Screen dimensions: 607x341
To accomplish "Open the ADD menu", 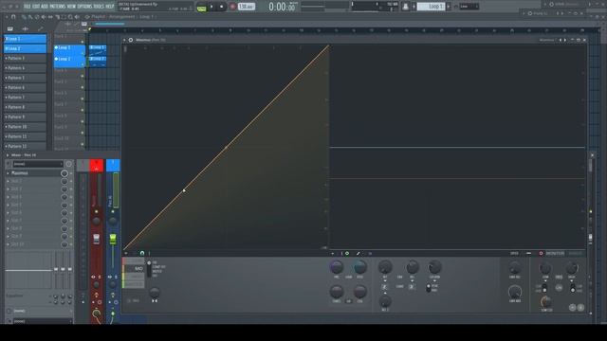I will 45,7.
